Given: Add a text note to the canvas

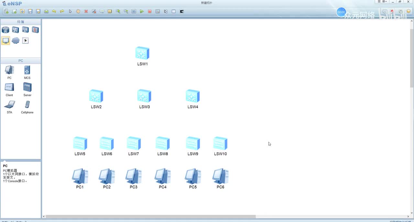Looking at the screenshot, I should coord(102,11).
